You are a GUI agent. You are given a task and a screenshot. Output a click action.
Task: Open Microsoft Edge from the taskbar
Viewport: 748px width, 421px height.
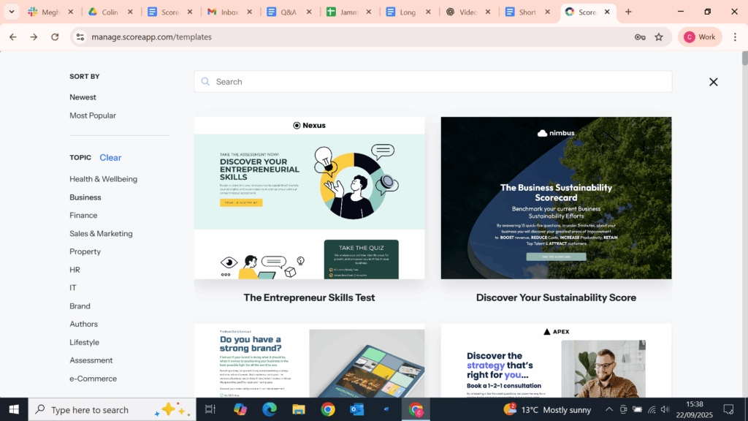click(269, 409)
